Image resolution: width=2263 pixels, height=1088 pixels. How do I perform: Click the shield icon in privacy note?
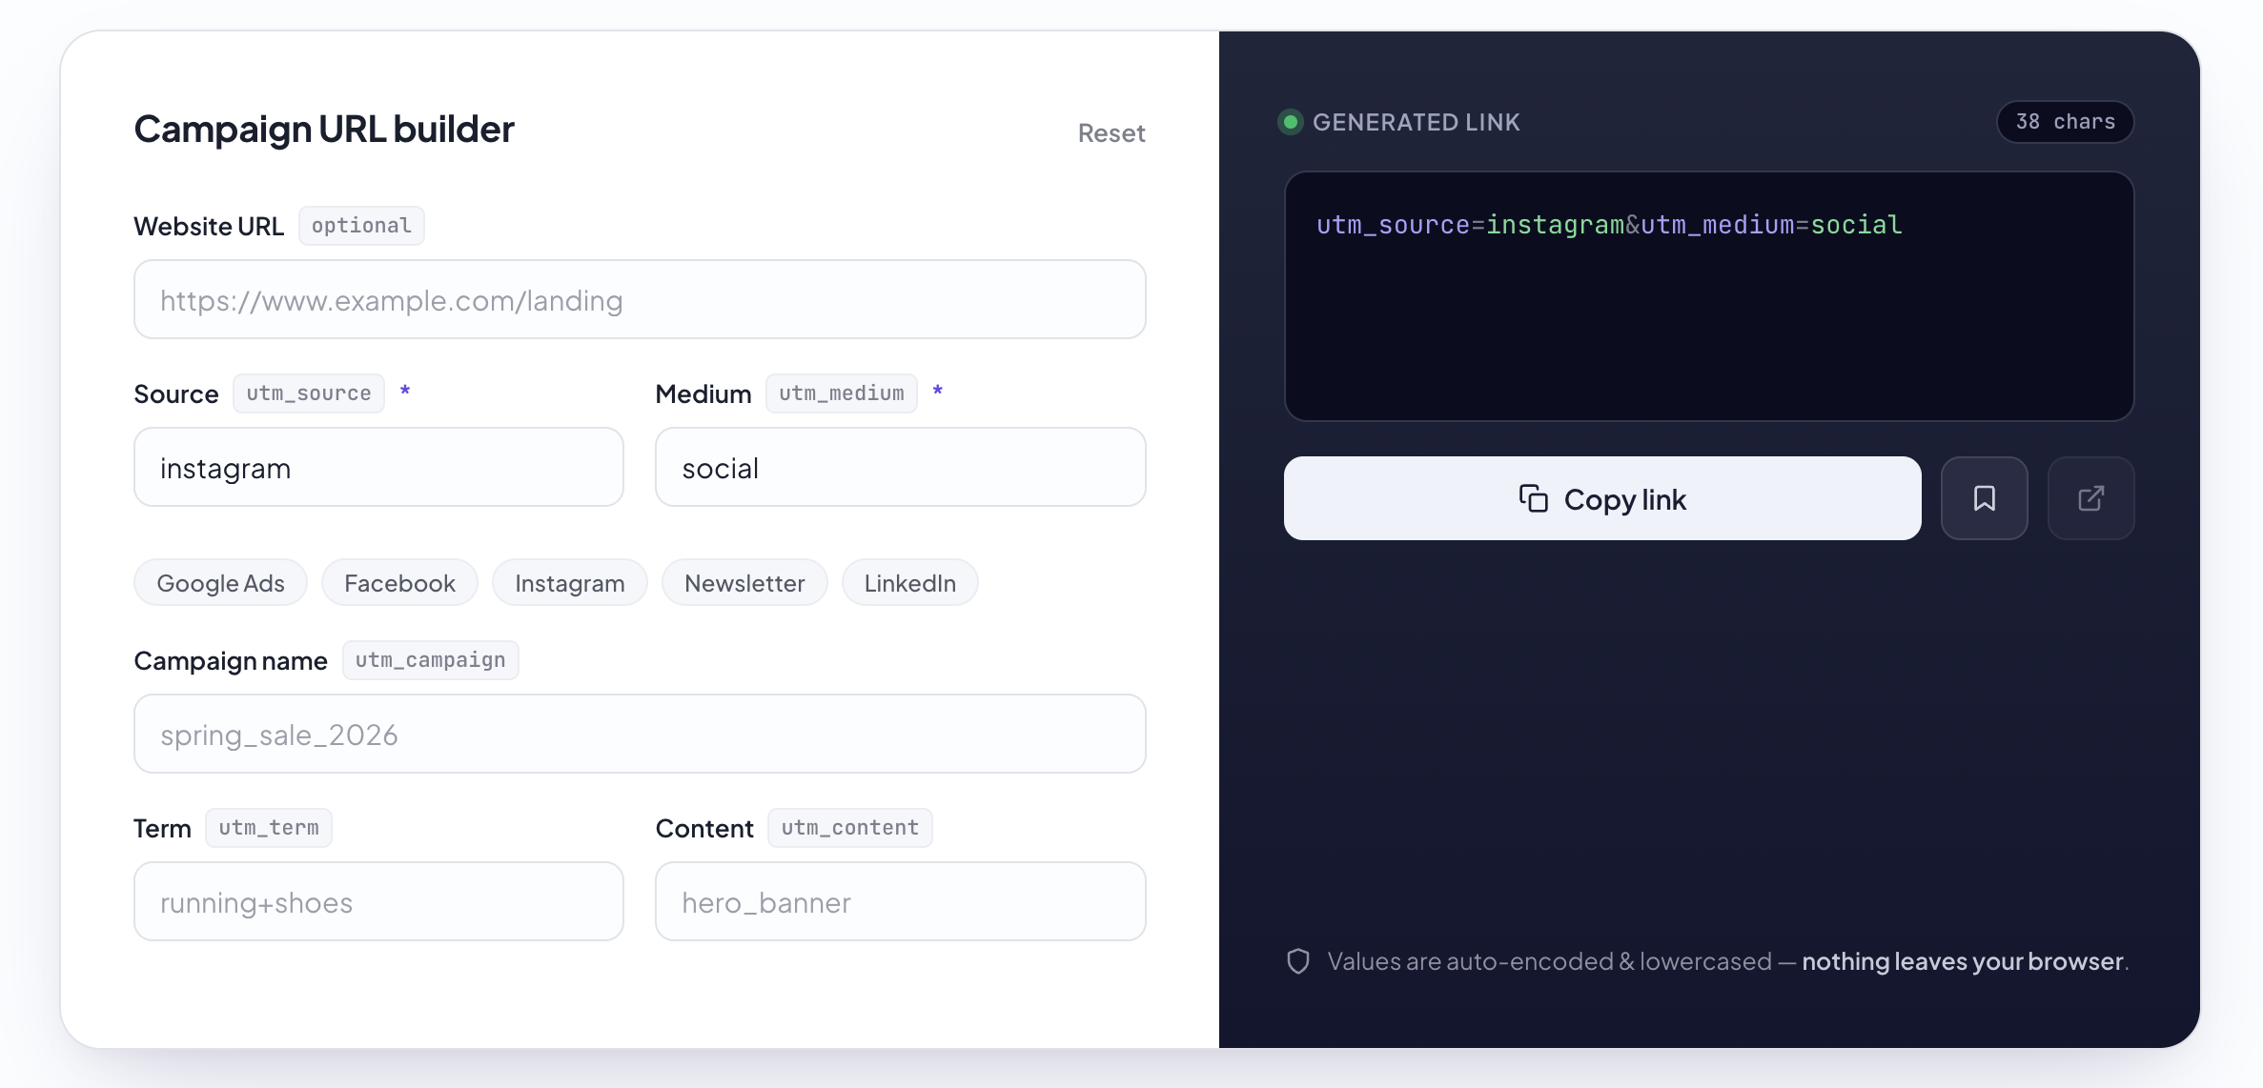[1298, 961]
